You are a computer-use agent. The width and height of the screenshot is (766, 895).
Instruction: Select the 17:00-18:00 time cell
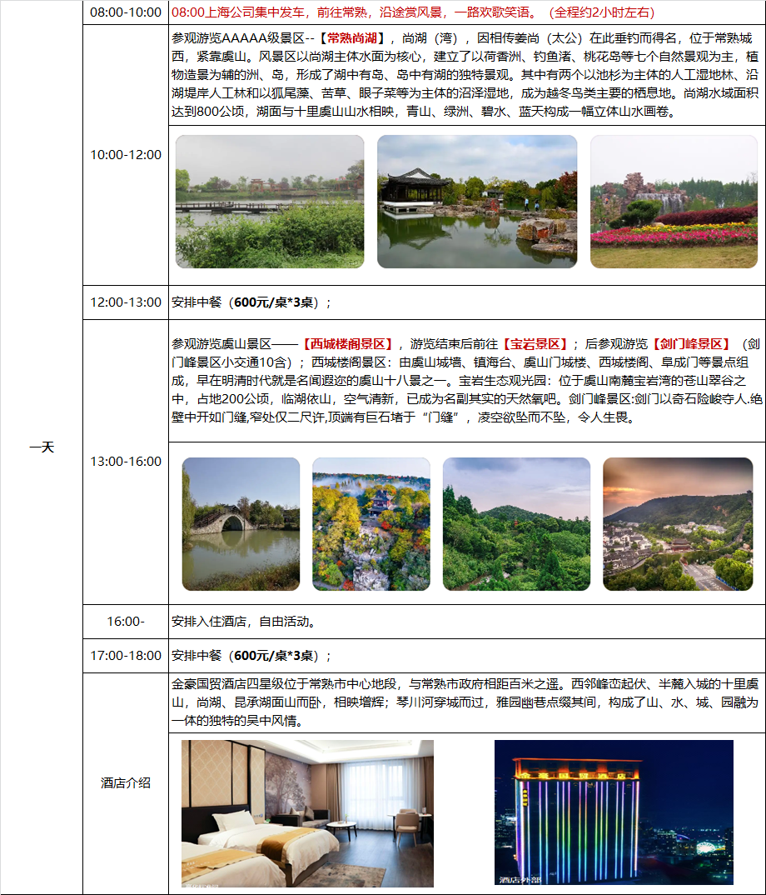pos(126,656)
